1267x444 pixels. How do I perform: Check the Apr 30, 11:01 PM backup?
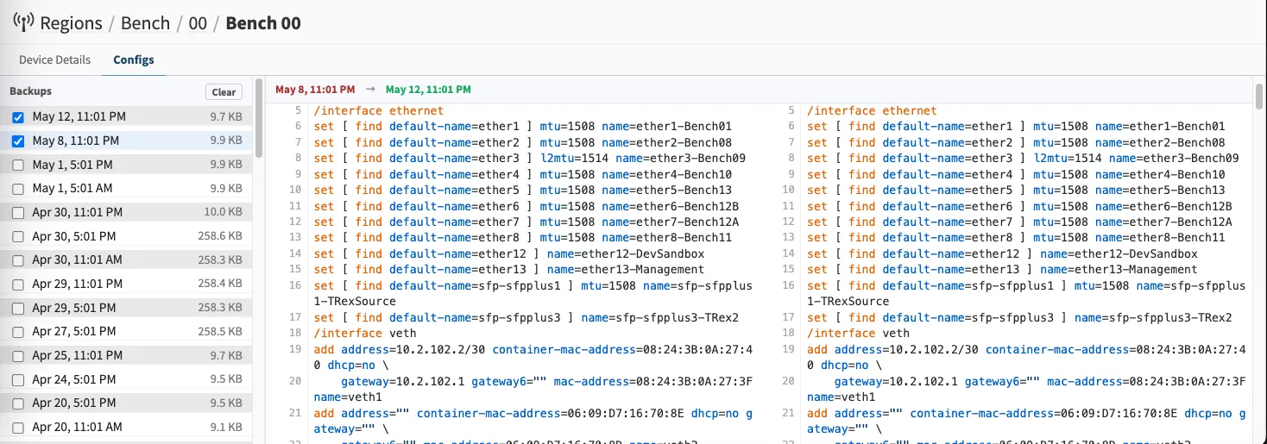(x=18, y=212)
